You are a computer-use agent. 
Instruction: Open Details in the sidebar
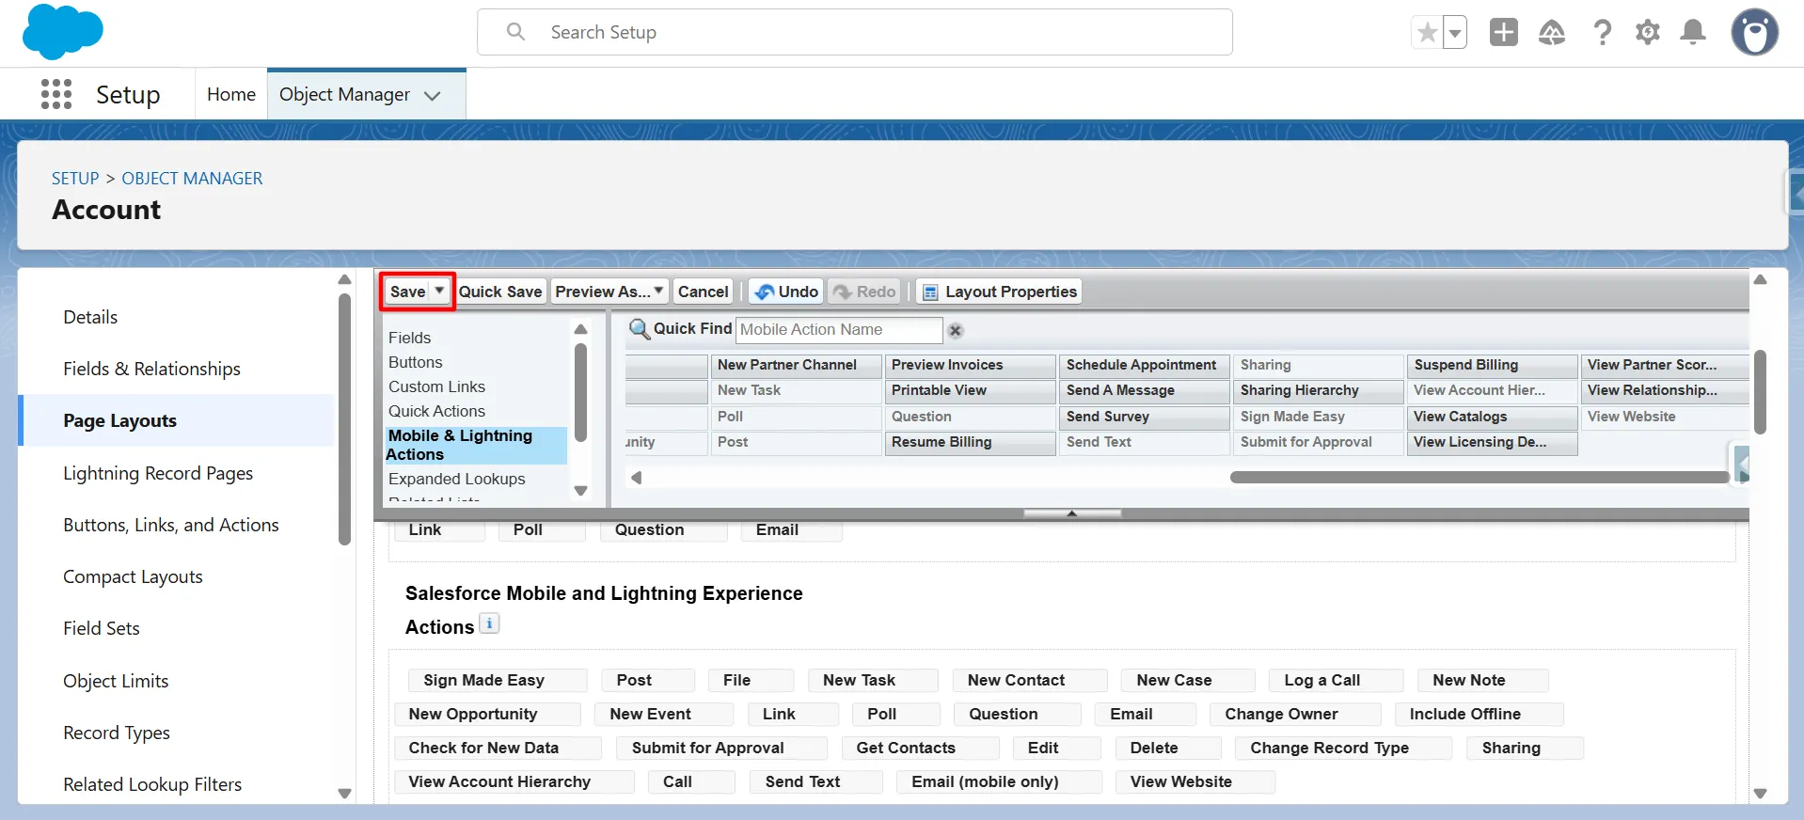(90, 317)
